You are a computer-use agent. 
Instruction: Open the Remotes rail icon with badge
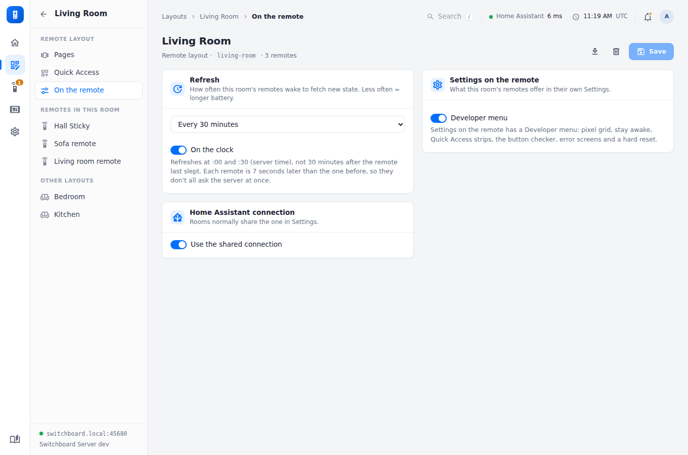tap(15, 87)
